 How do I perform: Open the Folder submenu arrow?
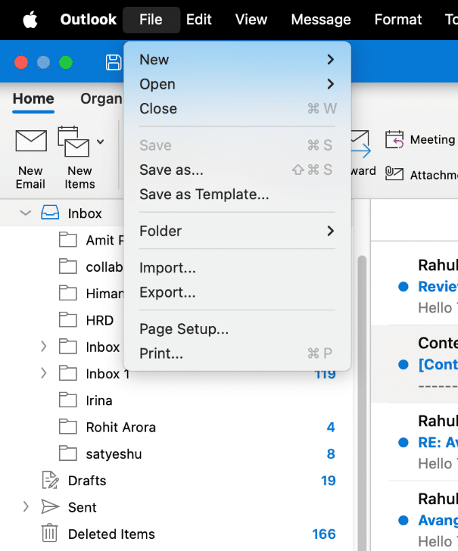coord(330,231)
